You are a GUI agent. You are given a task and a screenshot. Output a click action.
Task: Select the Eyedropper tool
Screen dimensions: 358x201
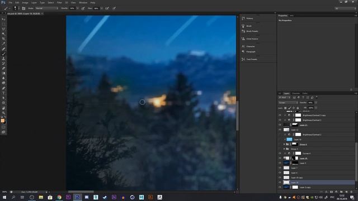[3, 44]
